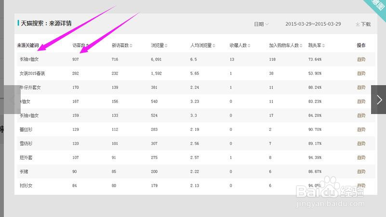Open 趋势 for 短外套 row

click(x=361, y=157)
